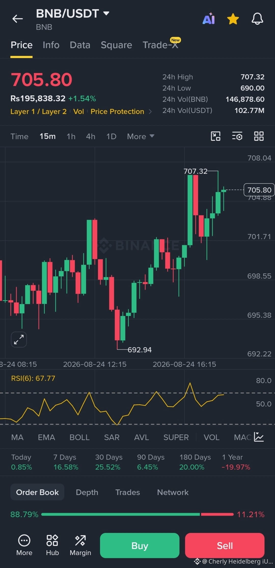Tap the 180 Days 20.00% performance

click(x=195, y=462)
